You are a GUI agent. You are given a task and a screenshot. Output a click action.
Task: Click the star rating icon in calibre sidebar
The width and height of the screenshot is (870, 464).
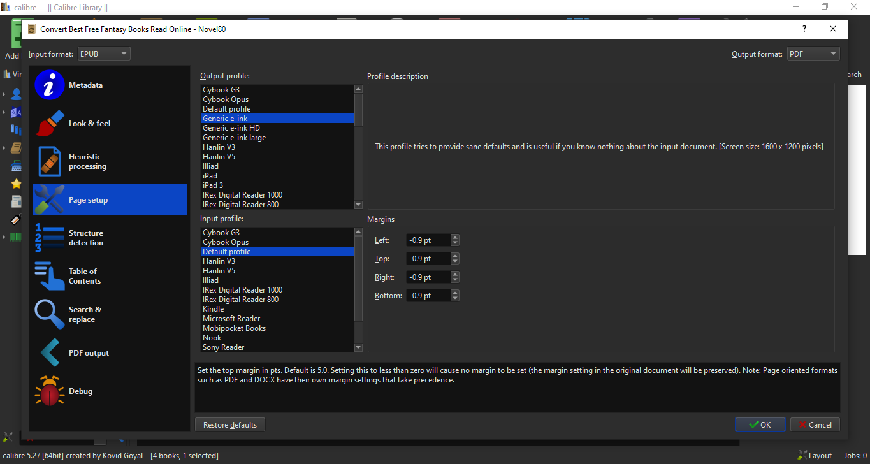(x=17, y=184)
